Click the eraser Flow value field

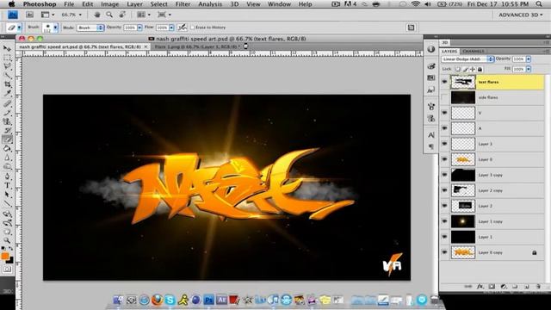(162, 28)
